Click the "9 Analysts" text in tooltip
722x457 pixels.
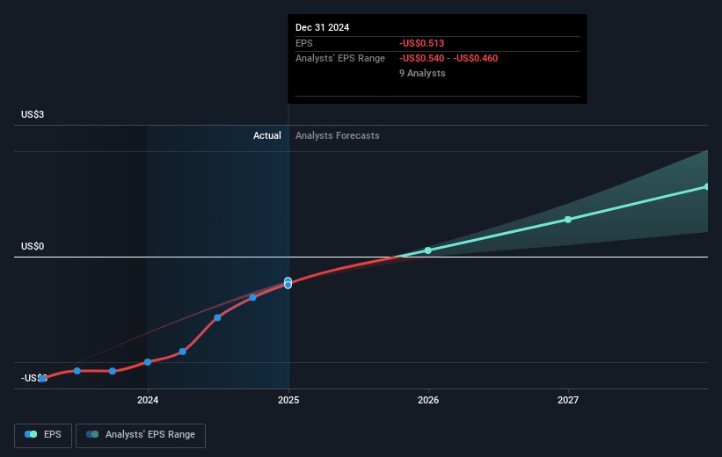point(422,73)
